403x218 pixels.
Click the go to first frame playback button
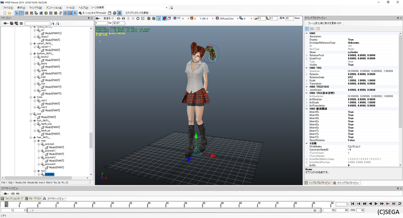pyautogui.click(x=353, y=204)
